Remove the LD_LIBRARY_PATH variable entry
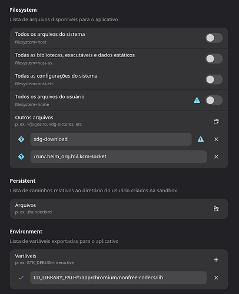 pyautogui.click(x=216, y=278)
